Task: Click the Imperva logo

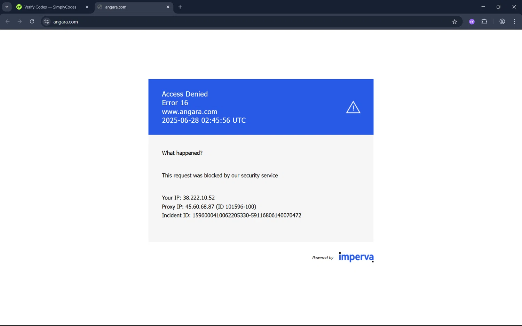Action: [x=356, y=257]
